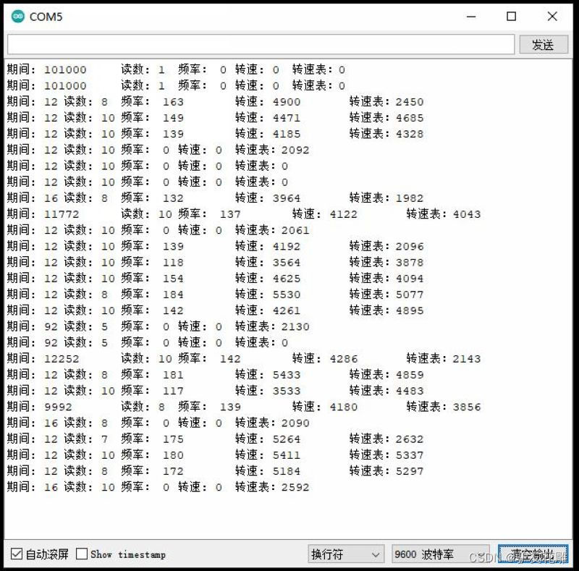Click the line showing 转速表: 5337
Screen dimensions: 579x571
tap(217, 454)
